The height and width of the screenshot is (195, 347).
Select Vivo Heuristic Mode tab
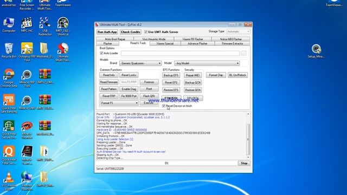click(154, 39)
